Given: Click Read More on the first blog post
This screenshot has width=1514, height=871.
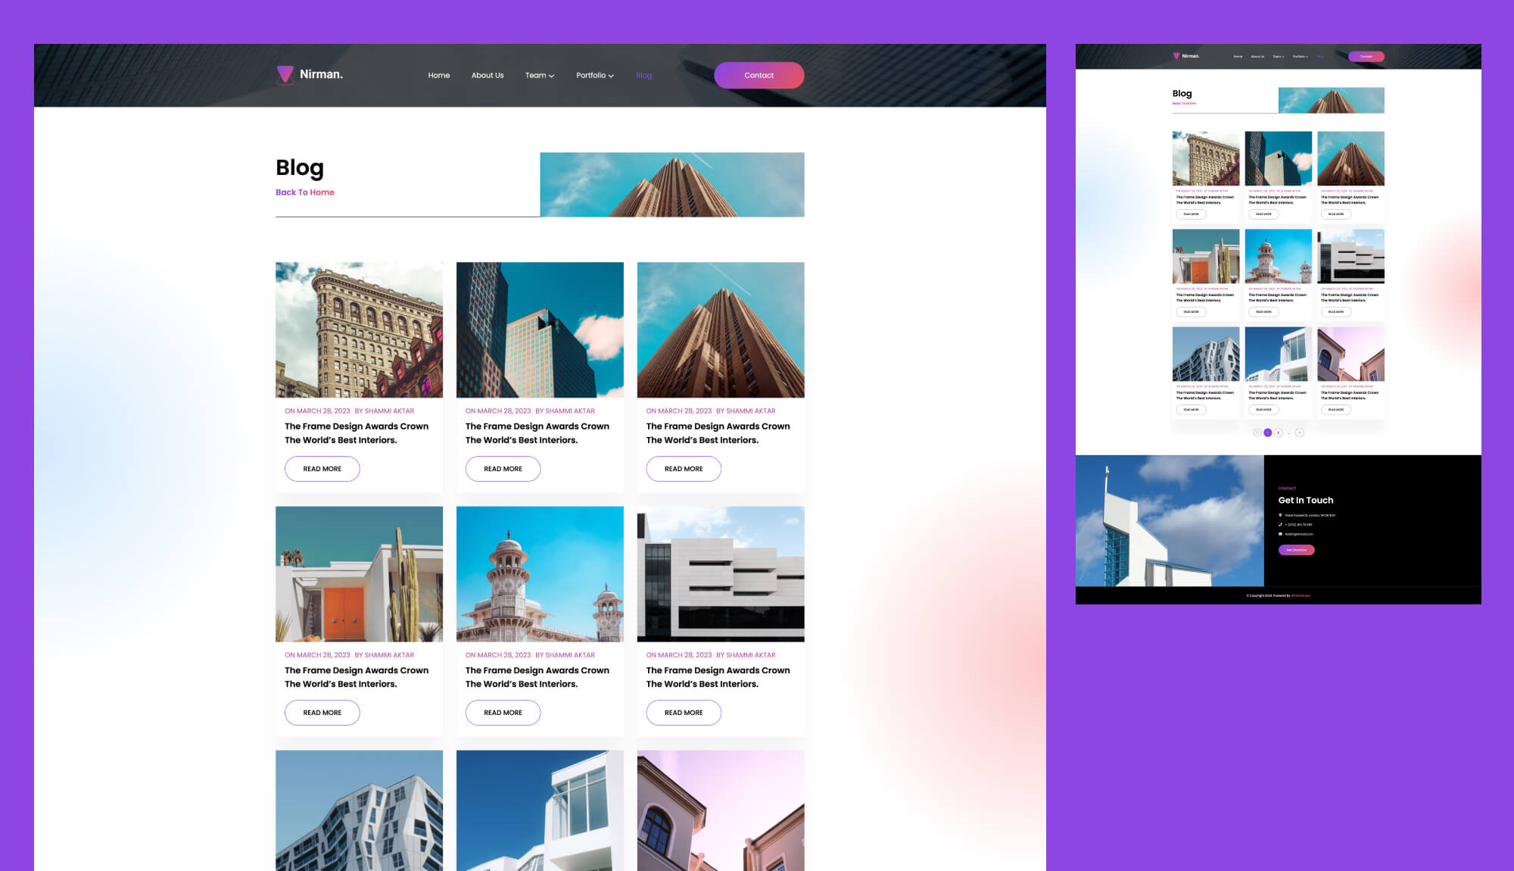Looking at the screenshot, I should [322, 469].
